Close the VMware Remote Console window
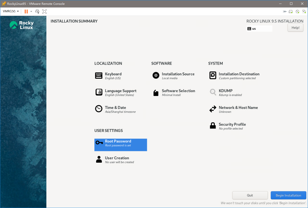The height and width of the screenshot is (208, 308). 302,4
